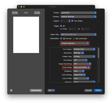
Task: Click the Landscape orientation icon
Action: pyautogui.click(x=77, y=39)
